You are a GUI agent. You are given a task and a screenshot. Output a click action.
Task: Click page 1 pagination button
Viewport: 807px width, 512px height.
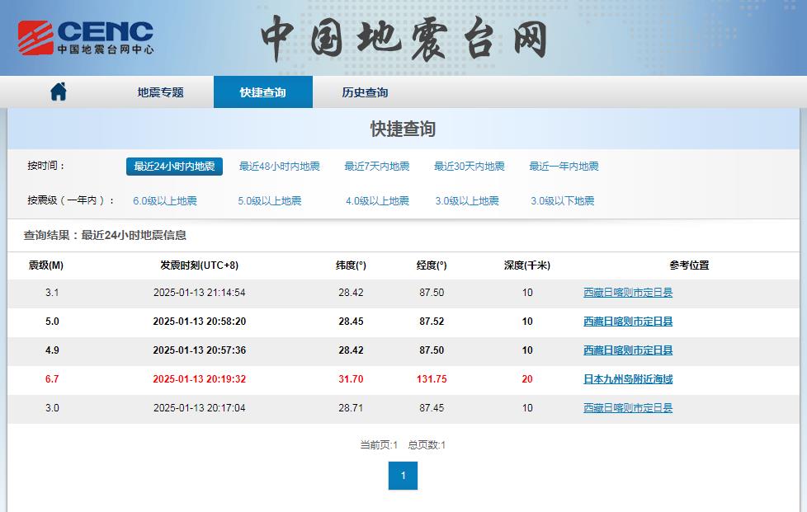click(403, 476)
